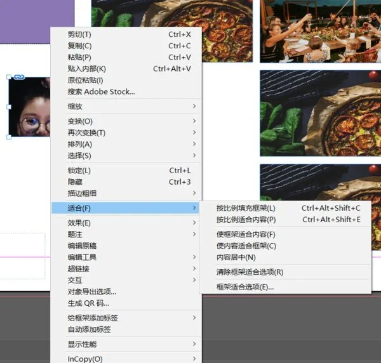381x363 pixels.
Task: Select 原位粘贴(I) entry
Action: point(126,80)
